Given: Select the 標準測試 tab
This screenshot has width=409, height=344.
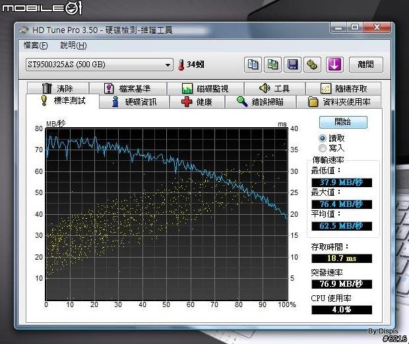Looking at the screenshot, I should point(63,101).
